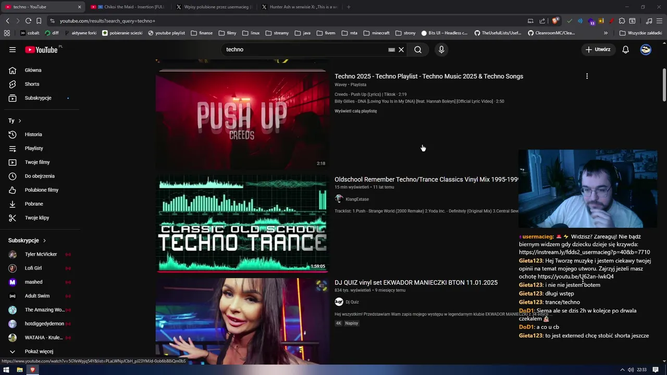Switch to the Hunter Ash X tab
Image resolution: width=667 pixels, height=375 pixels.
coord(299,7)
